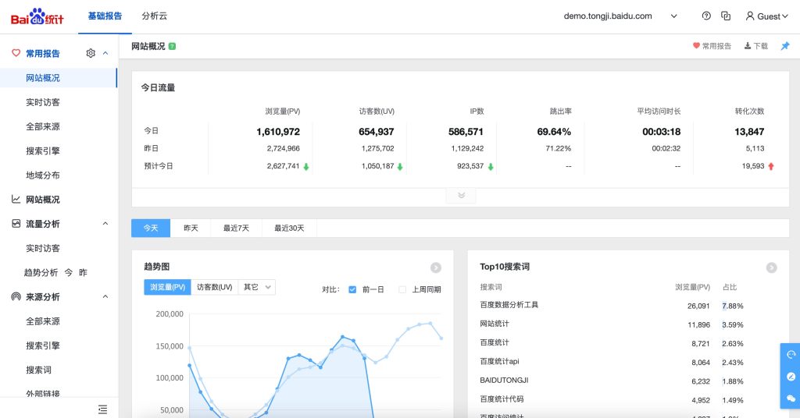Open the demo.tongji.baidu.com site dropdown
800x418 pixels.
(x=673, y=16)
